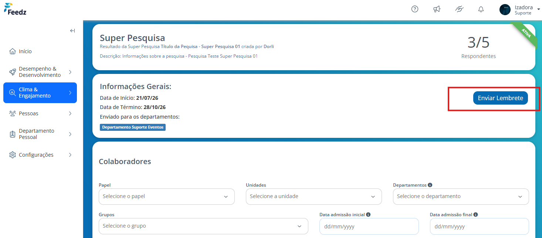Click the crossed handshake icon in header
The width and height of the screenshot is (542, 238).
(459, 9)
